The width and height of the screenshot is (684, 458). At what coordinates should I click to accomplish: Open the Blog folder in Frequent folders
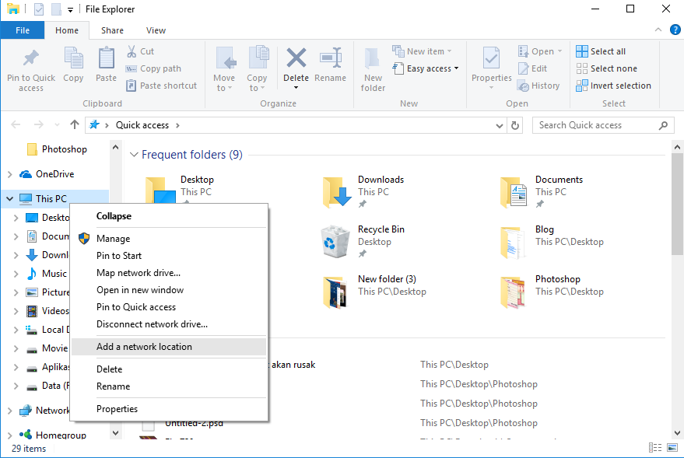pyautogui.click(x=552, y=241)
